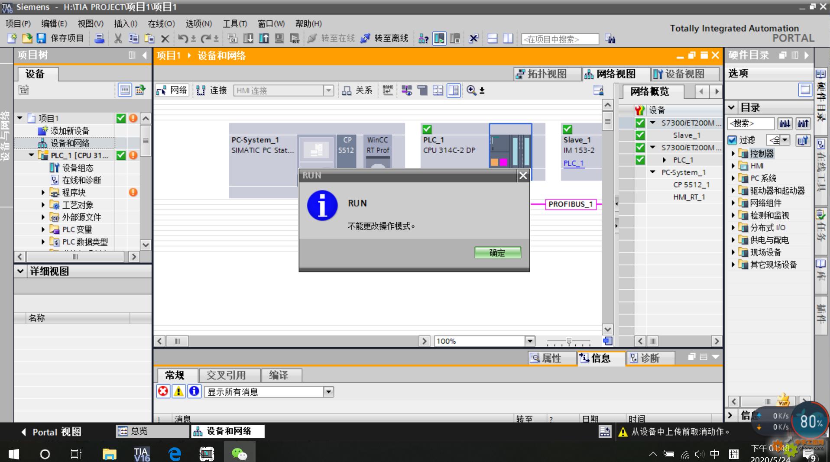Click the accessible devices icon
The image size is (830, 462).
[x=423, y=39]
